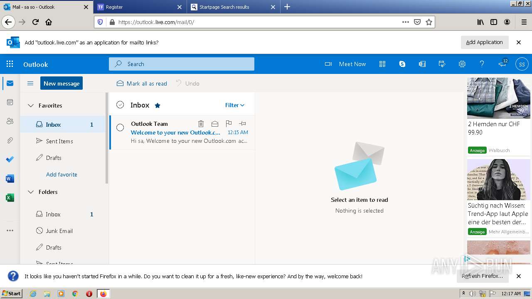Open the QR code icon in header
This screenshot has height=299, width=532.
(x=382, y=64)
